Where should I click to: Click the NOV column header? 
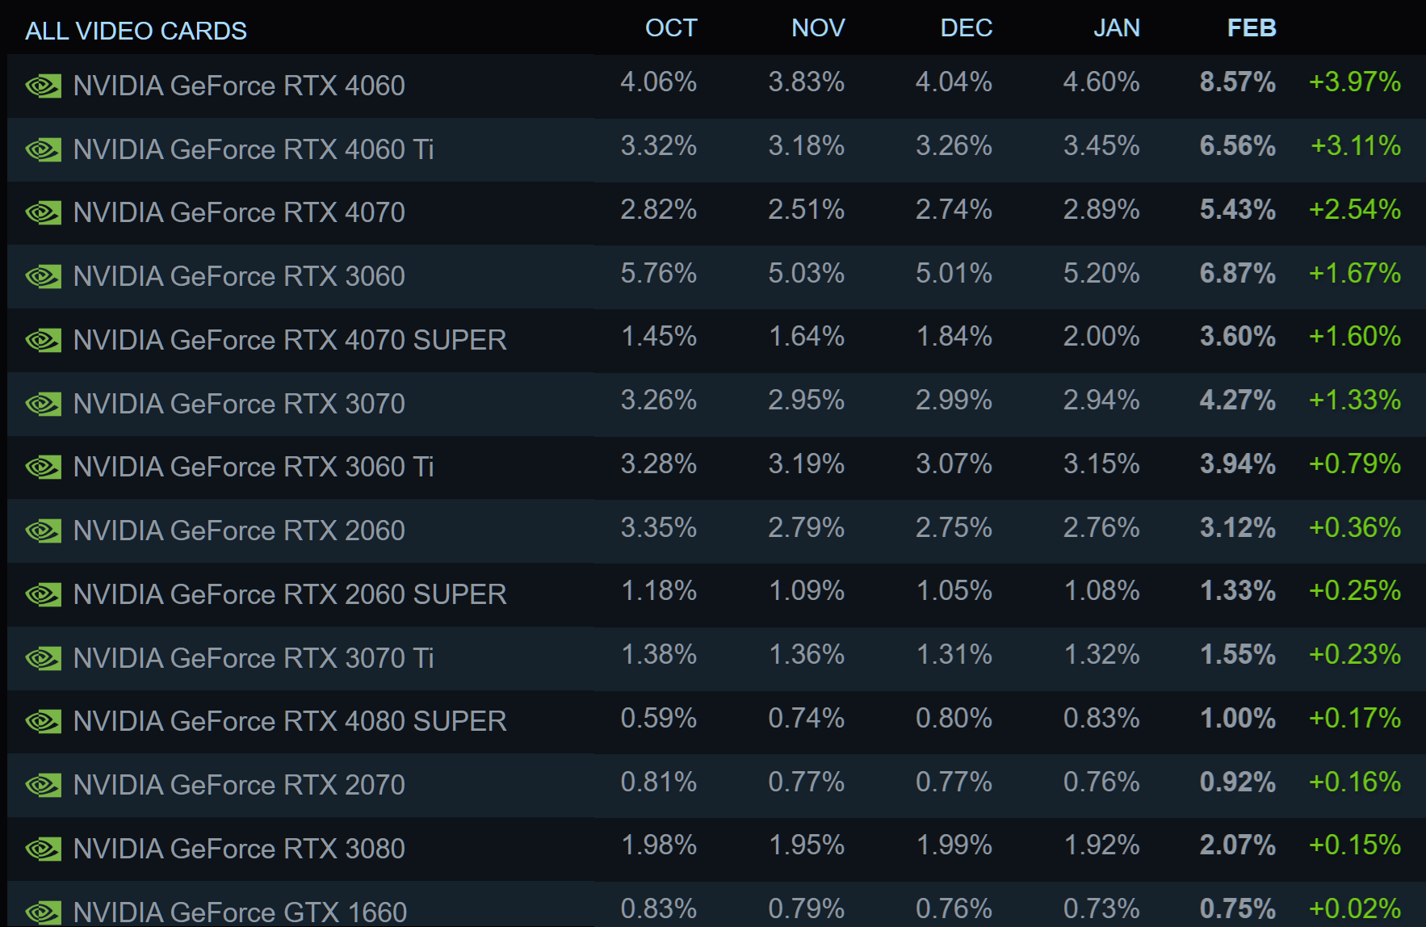(817, 28)
